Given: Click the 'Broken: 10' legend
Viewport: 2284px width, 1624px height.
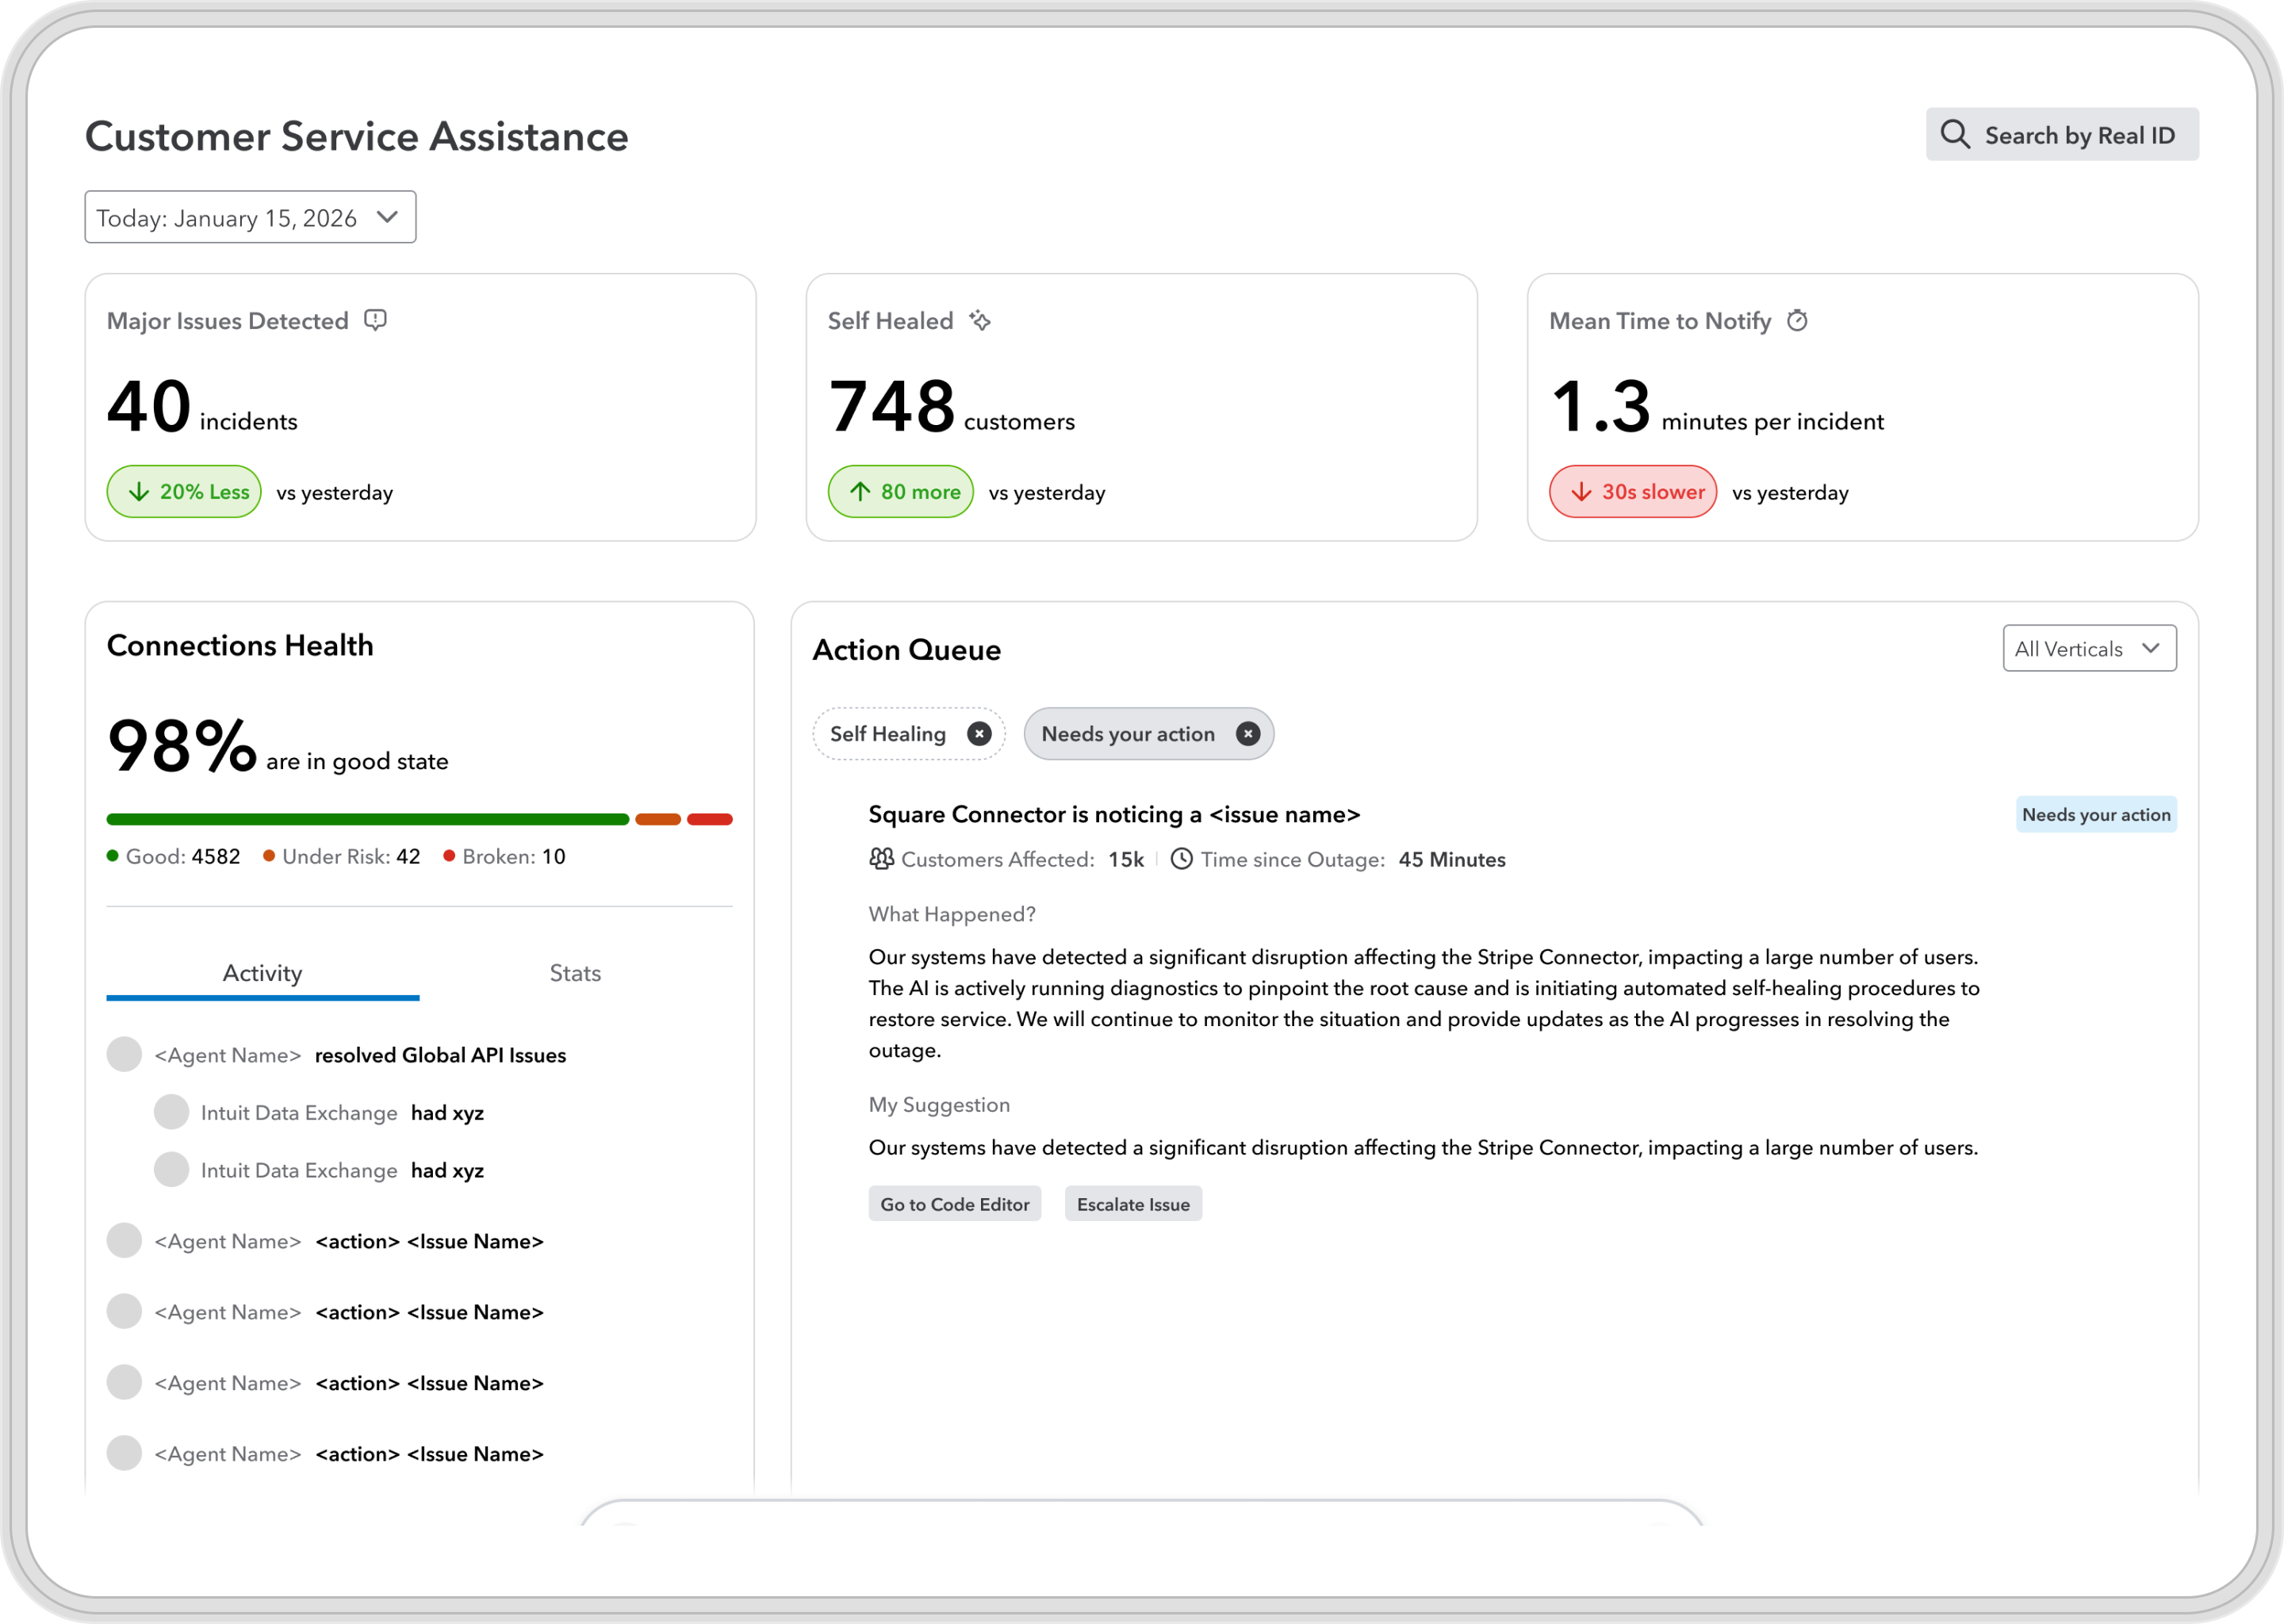Looking at the screenshot, I should point(504,856).
